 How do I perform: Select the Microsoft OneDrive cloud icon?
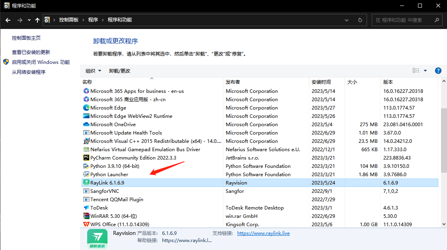click(x=86, y=125)
